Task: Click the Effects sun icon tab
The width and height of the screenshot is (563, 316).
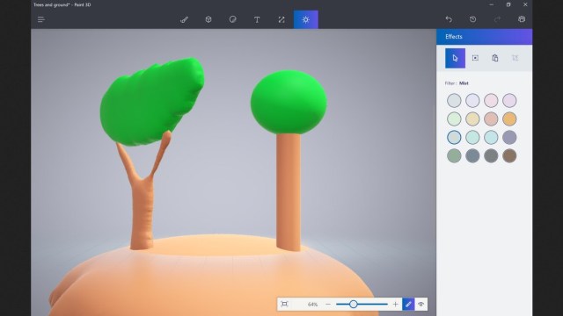Action: click(305, 19)
